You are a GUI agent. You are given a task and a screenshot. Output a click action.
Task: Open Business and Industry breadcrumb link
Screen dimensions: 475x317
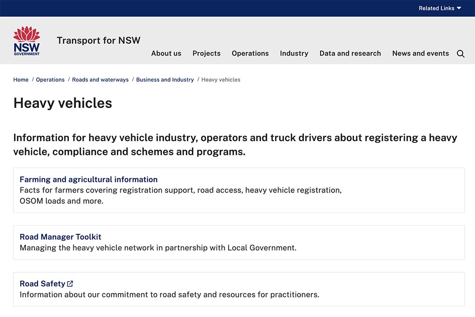pos(165,80)
